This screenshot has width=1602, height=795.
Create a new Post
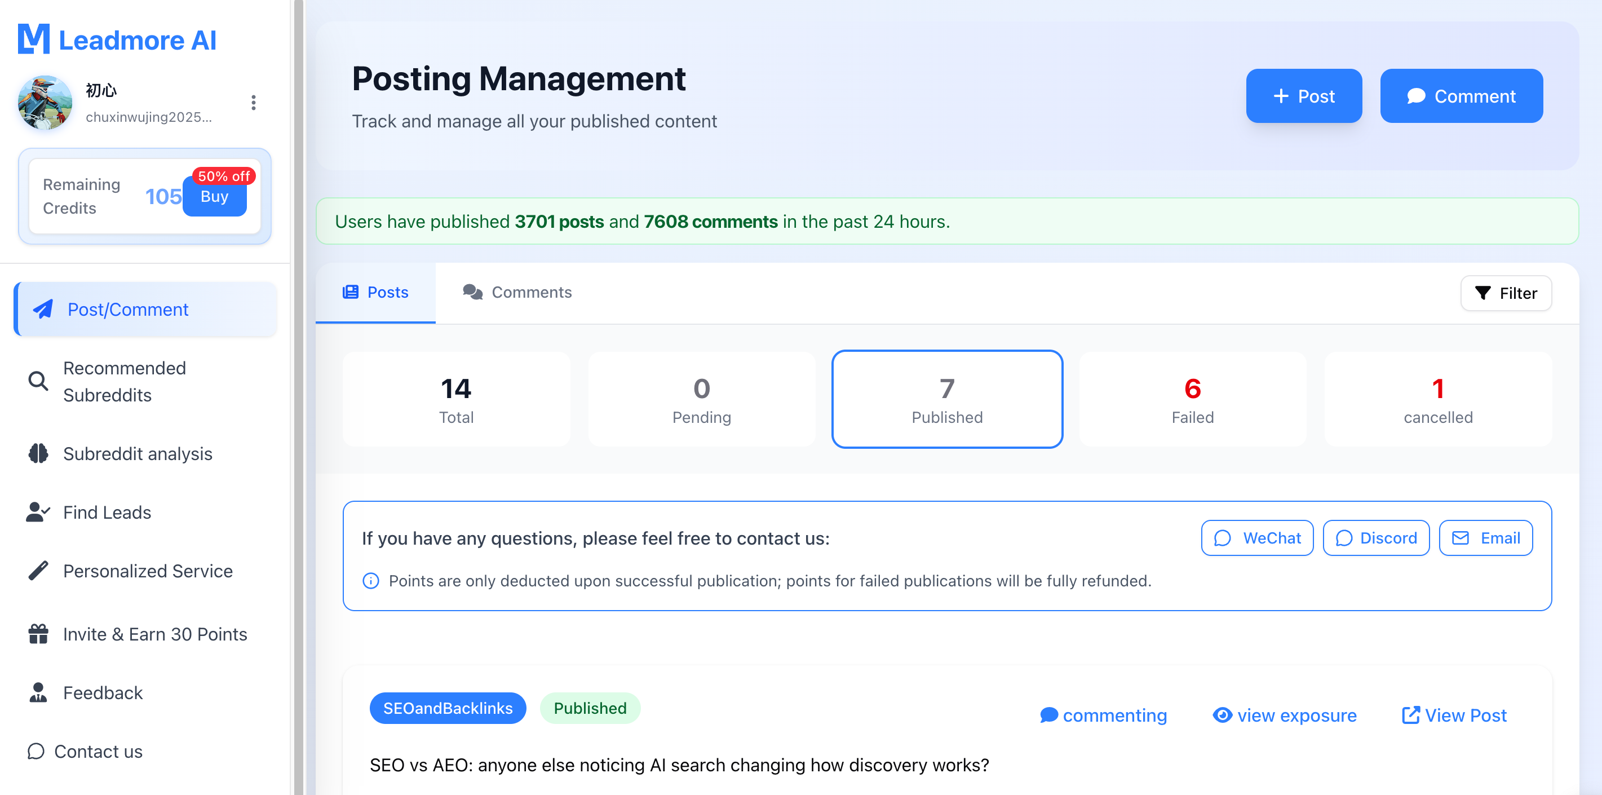point(1303,96)
